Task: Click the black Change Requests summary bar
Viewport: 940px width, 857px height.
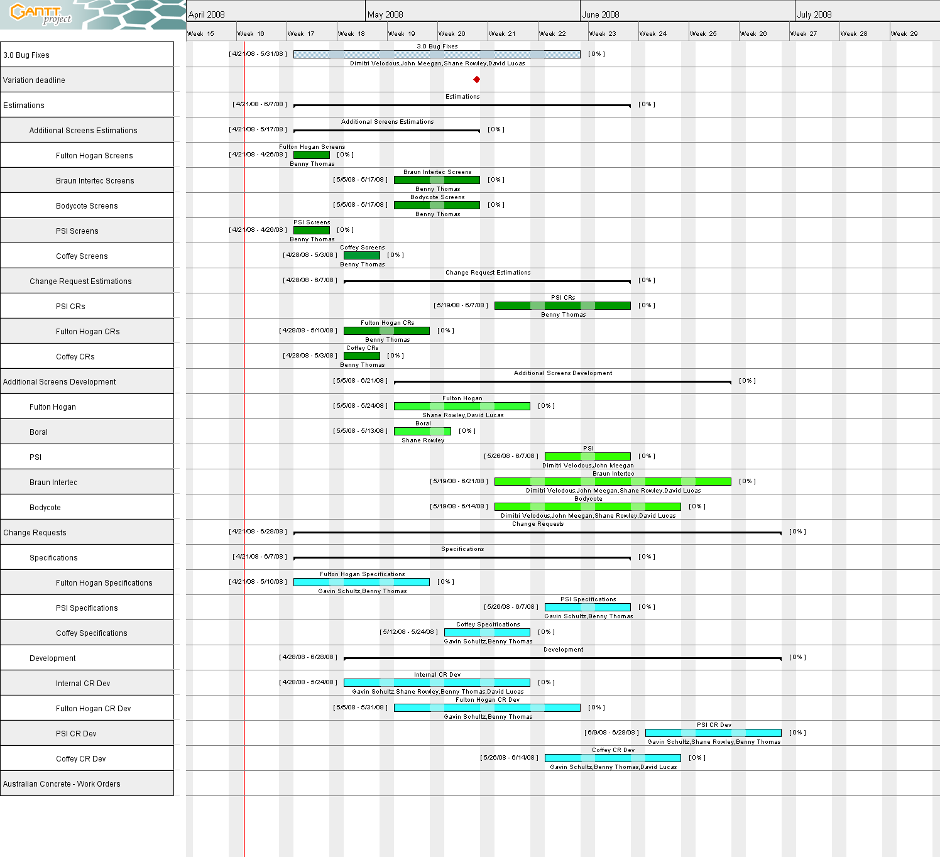Action: pyautogui.click(x=537, y=533)
